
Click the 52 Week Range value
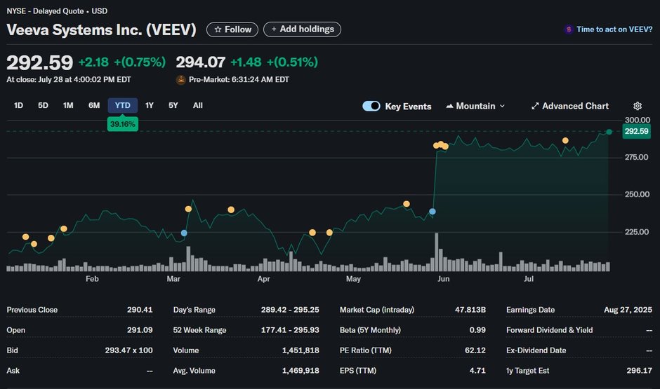290,329
